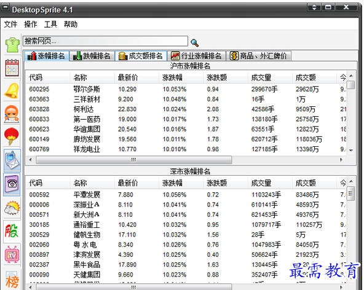The width and height of the screenshot is (364, 290).
Task: Select the 粤水电 stock row
Action: click(186, 245)
